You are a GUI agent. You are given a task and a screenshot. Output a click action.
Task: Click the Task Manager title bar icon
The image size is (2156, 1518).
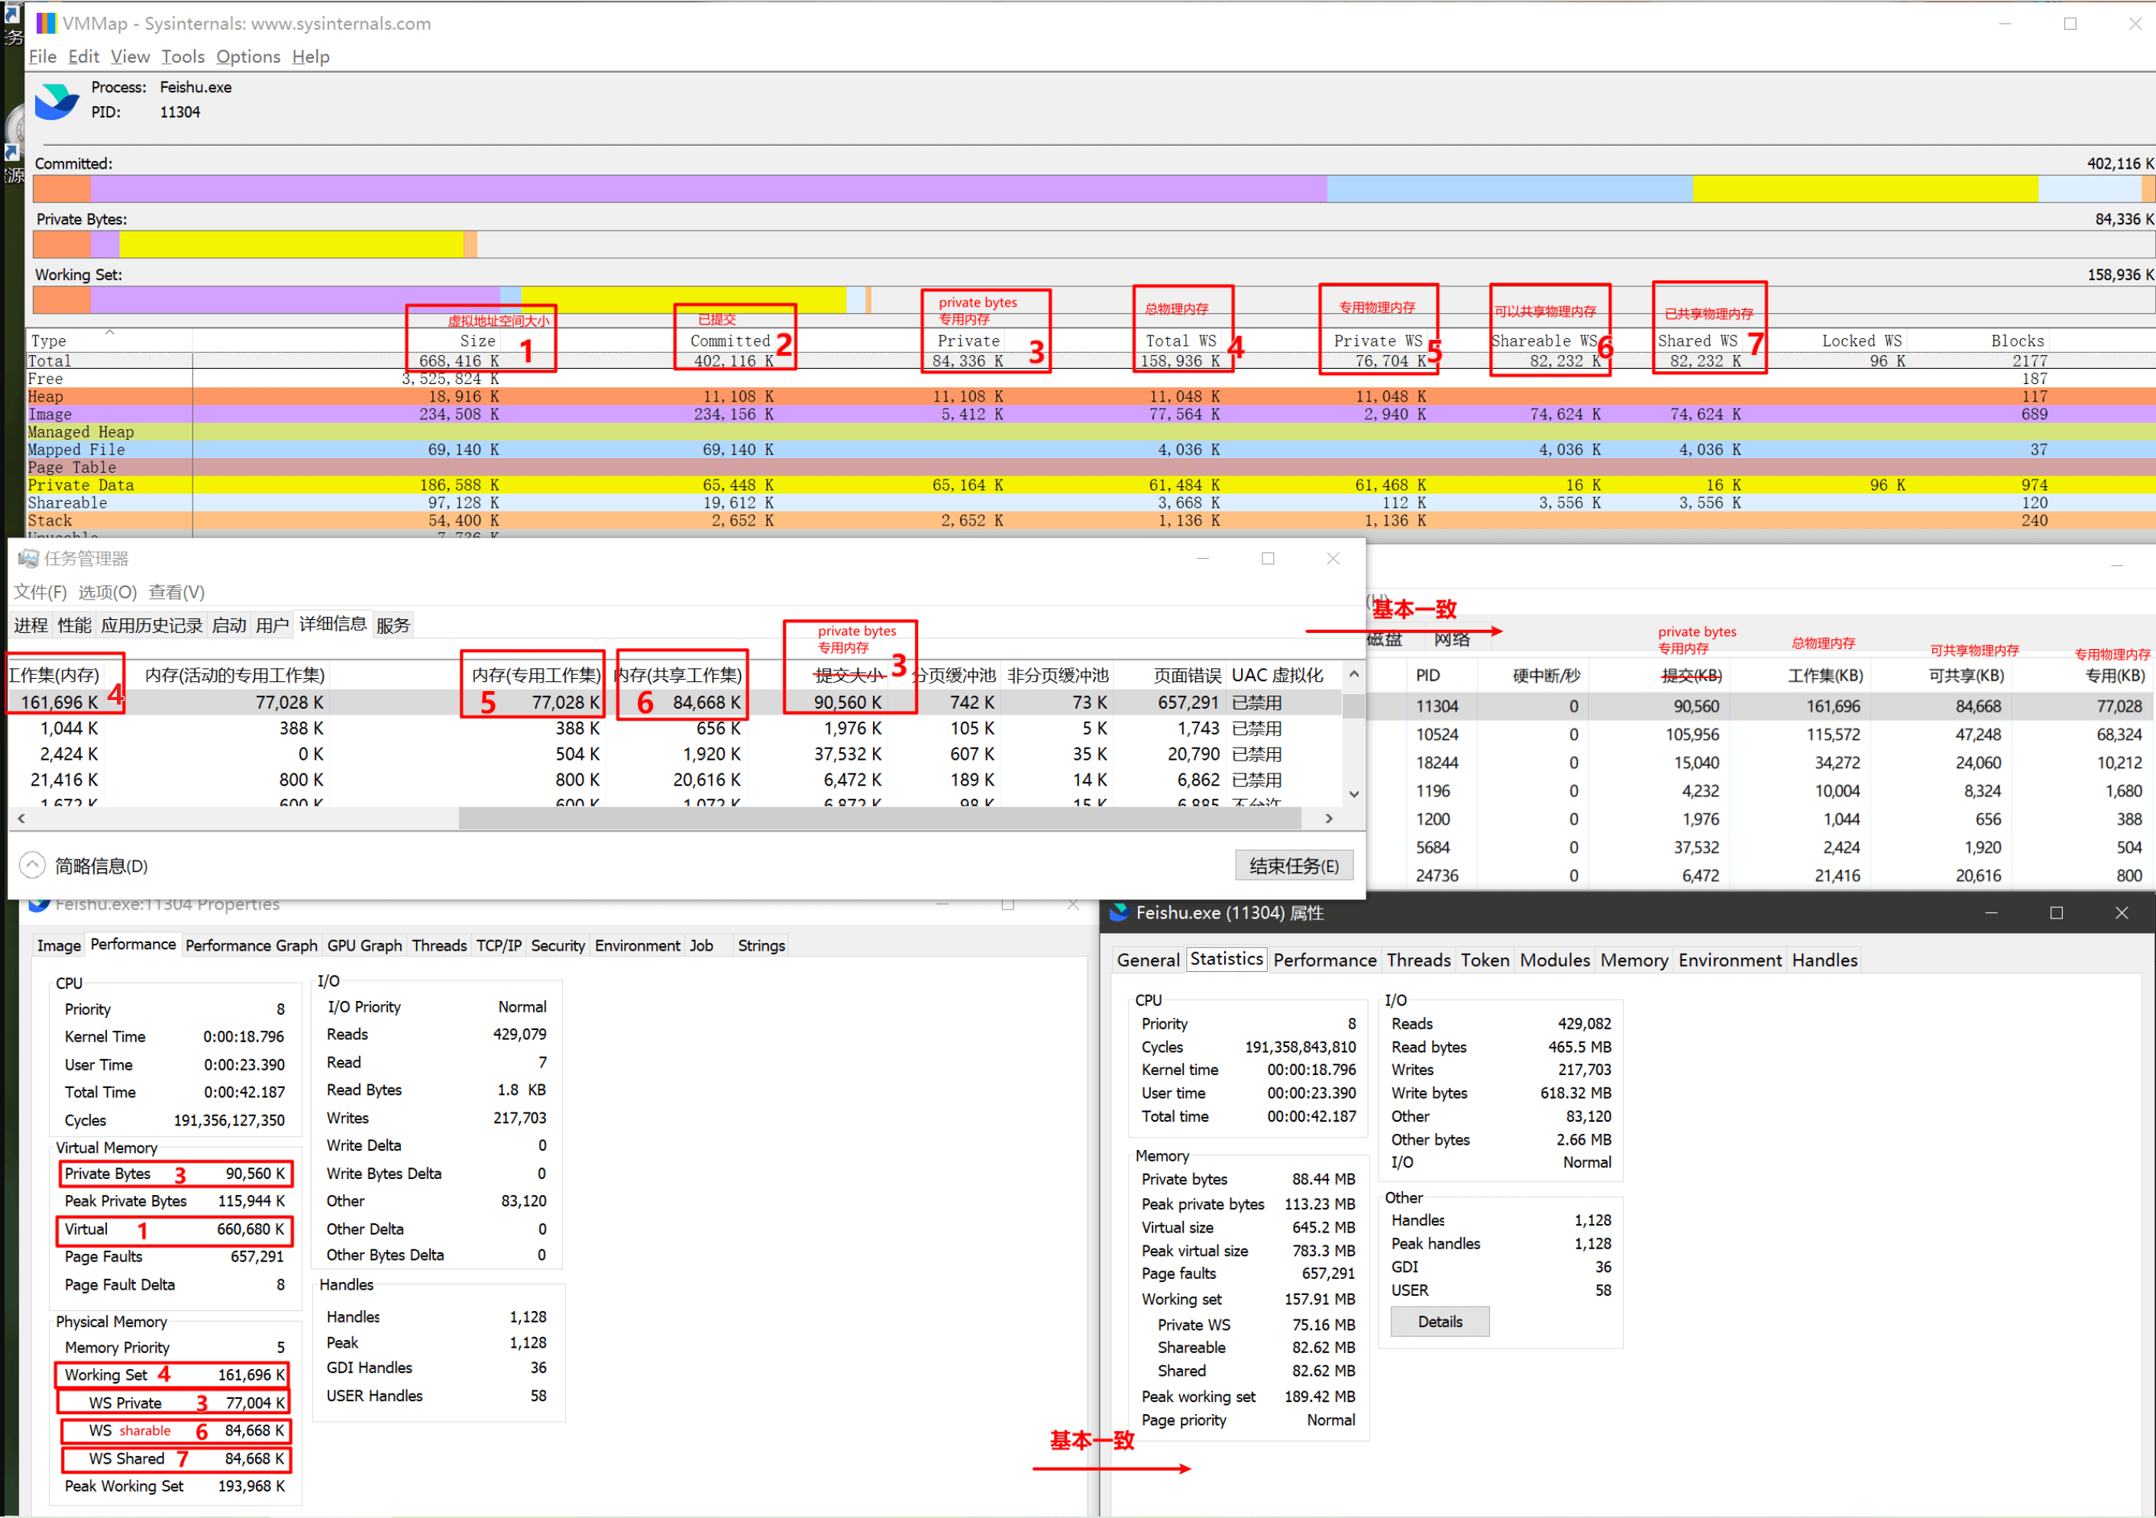click(28, 559)
